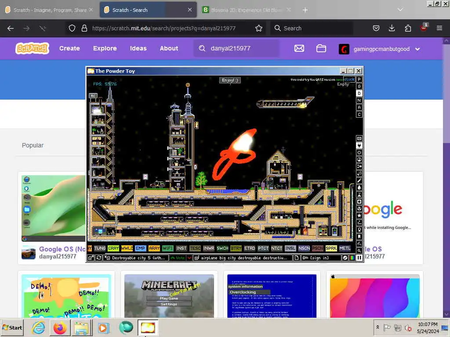Open Ideas in Scratch navigation
Image resolution: width=450 pixels, height=337 pixels.
tap(138, 48)
